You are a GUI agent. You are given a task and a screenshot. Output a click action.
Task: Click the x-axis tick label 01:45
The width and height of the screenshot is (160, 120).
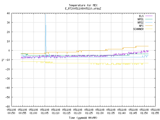tap(133, 113)
